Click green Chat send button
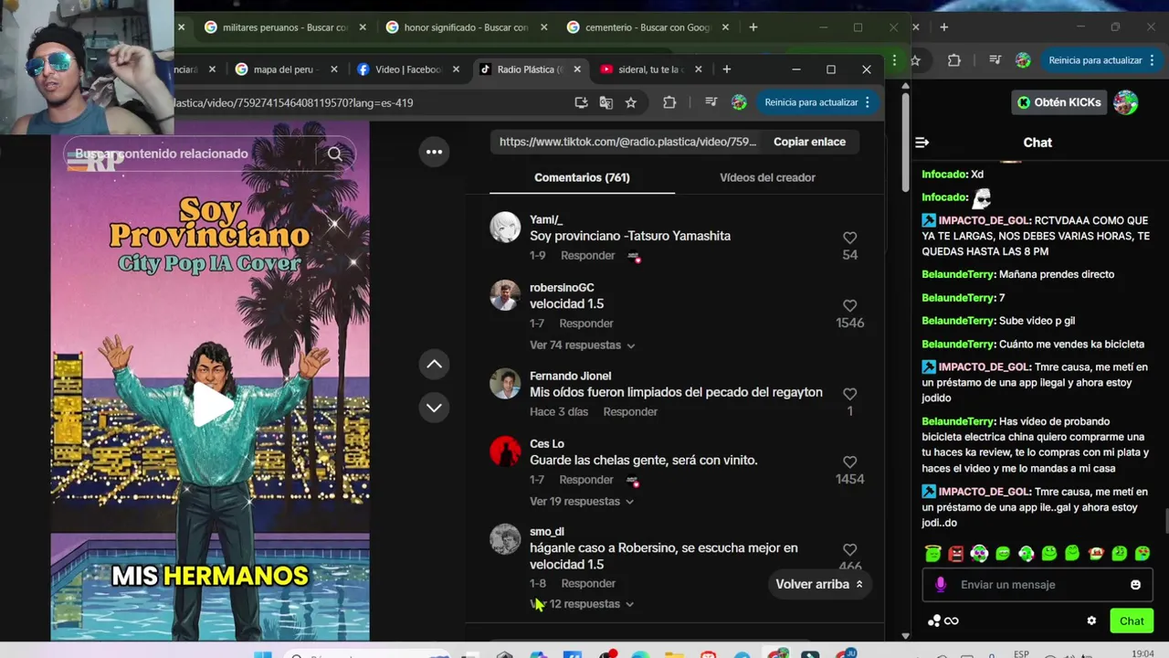This screenshot has height=658, width=1169. tap(1132, 621)
